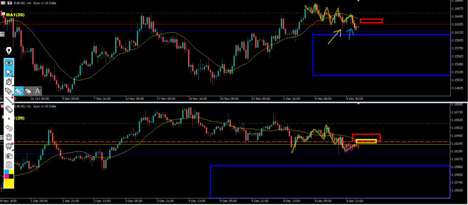Open depth of market icon on H4 chart

(2, 3)
